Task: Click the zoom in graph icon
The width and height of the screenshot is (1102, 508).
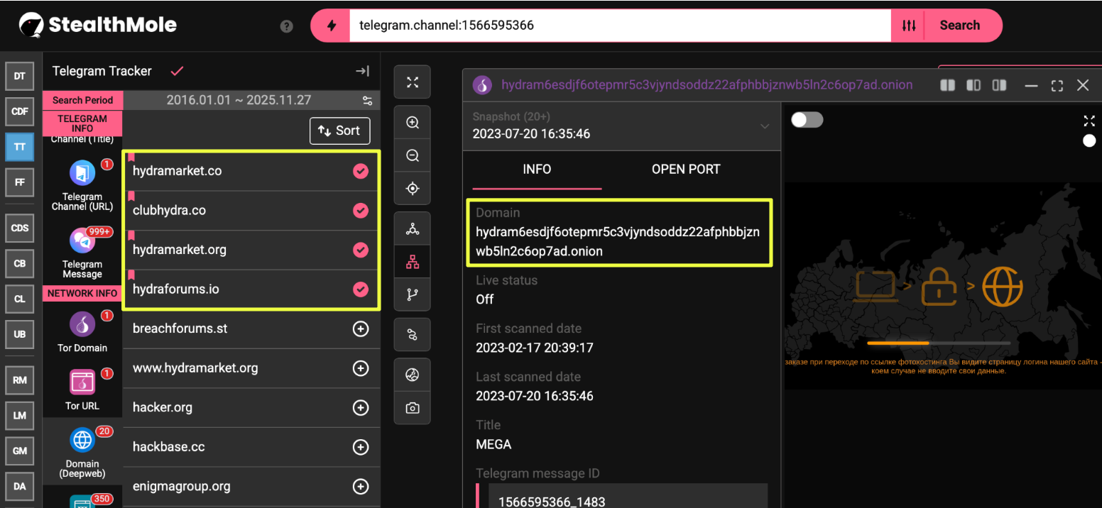Action: [x=412, y=123]
